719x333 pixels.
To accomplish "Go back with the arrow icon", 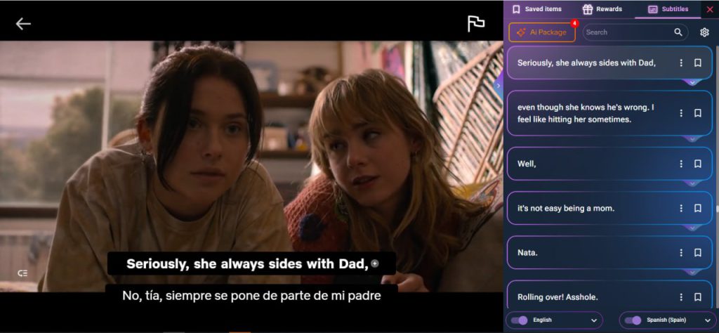I will click(23, 24).
